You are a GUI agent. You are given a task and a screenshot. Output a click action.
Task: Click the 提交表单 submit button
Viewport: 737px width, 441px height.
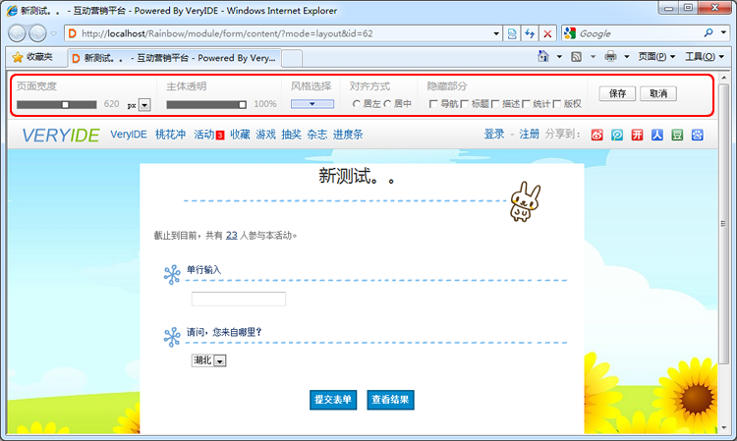[x=333, y=400]
